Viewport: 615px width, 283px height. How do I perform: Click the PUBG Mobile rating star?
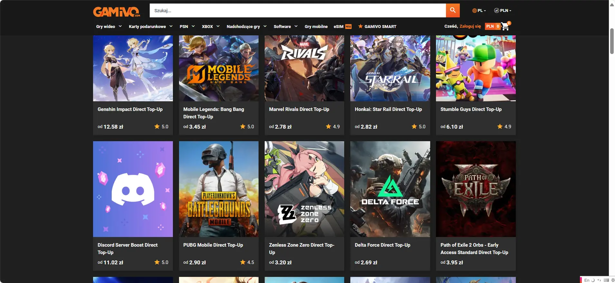[243, 262]
